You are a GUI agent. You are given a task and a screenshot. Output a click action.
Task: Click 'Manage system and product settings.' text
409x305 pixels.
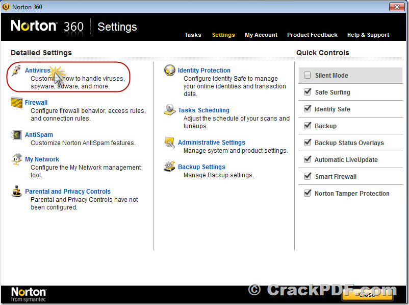click(x=236, y=151)
